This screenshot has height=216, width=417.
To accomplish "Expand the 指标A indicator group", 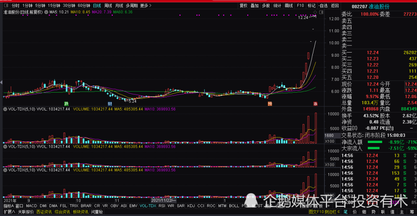I will click(8, 206).
